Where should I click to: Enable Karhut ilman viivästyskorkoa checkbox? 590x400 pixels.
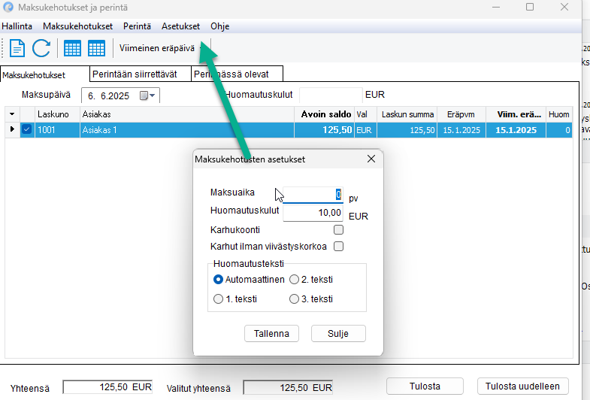[x=338, y=247]
